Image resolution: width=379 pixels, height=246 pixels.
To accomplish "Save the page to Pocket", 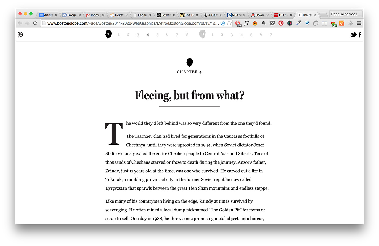I will click(x=272, y=23).
